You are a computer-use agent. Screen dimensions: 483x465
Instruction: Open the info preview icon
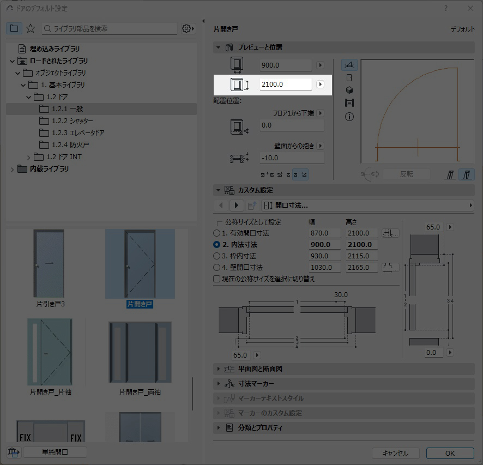pos(349,116)
